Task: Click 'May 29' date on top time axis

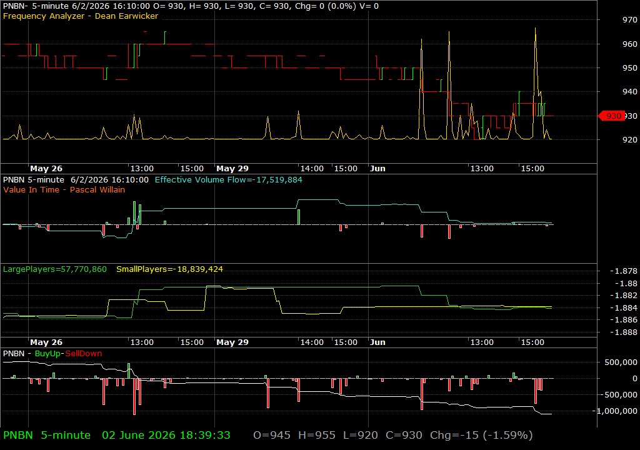Action: click(x=232, y=169)
